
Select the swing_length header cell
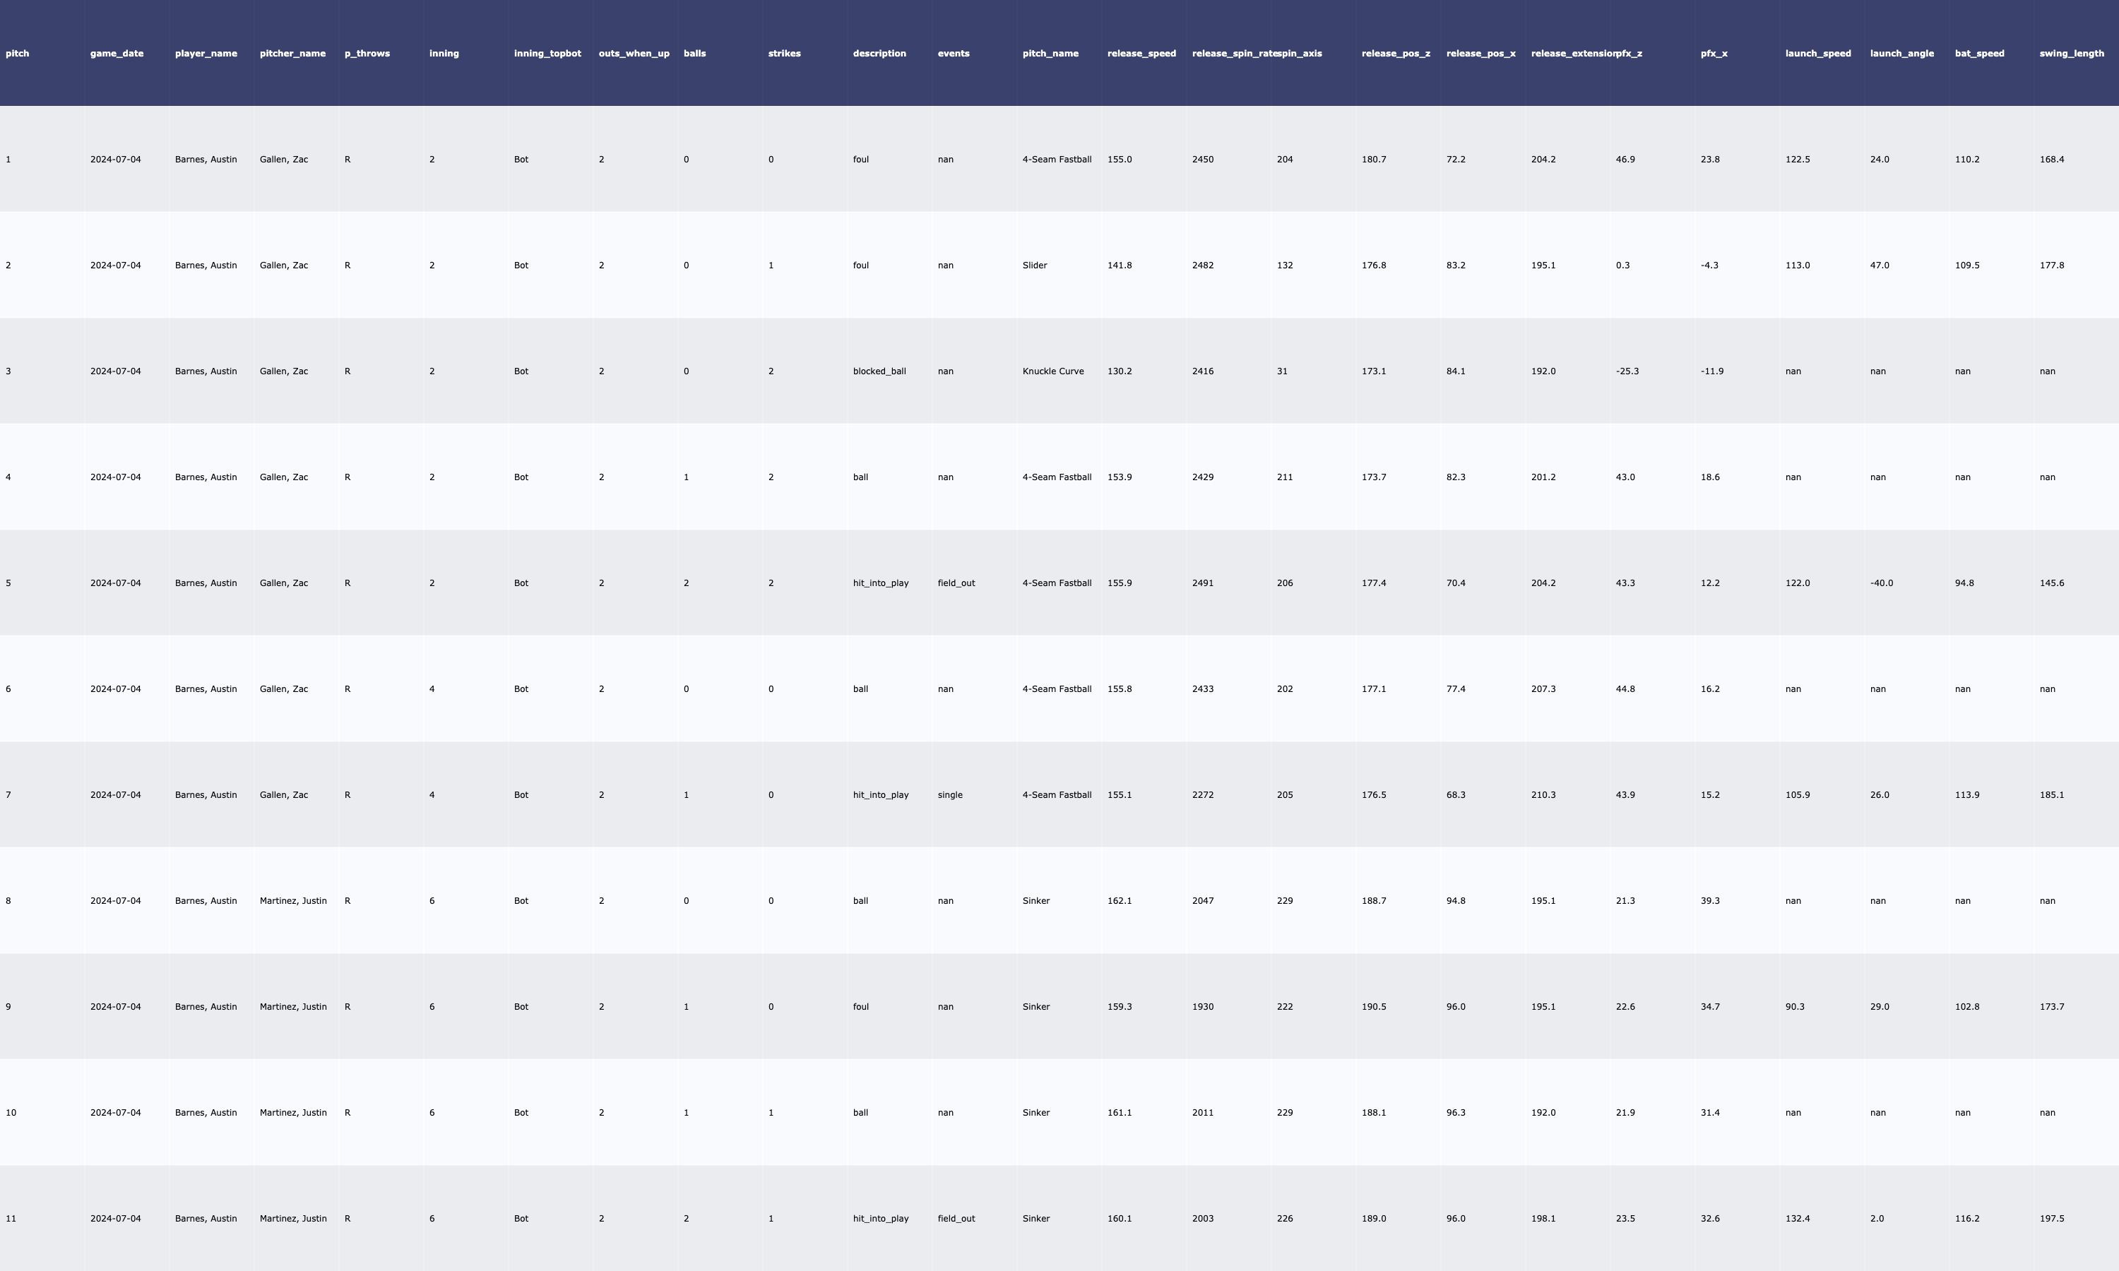point(2071,53)
